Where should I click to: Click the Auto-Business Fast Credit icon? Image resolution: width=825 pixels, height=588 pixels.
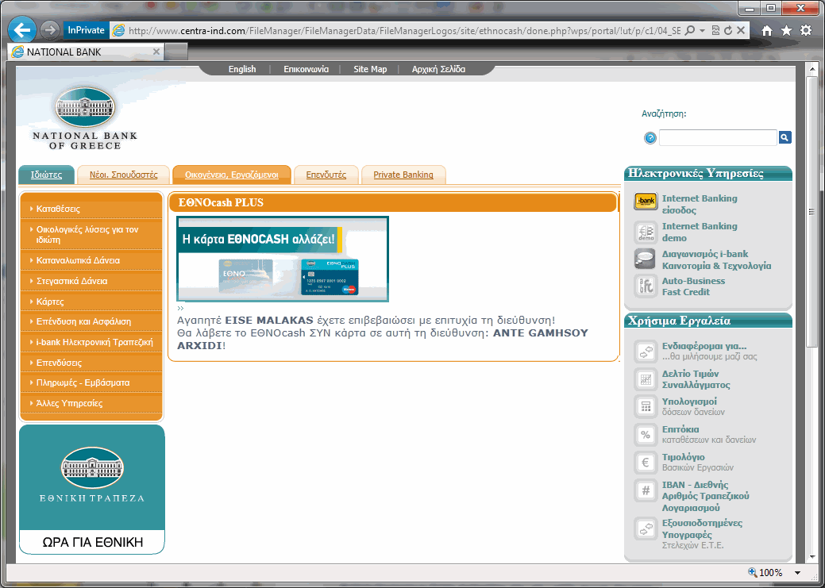point(646,286)
